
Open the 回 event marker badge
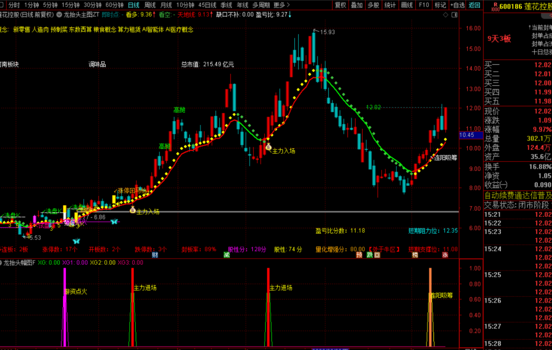pos(377,255)
